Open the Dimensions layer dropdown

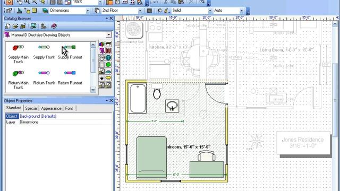click(x=88, y=11)
